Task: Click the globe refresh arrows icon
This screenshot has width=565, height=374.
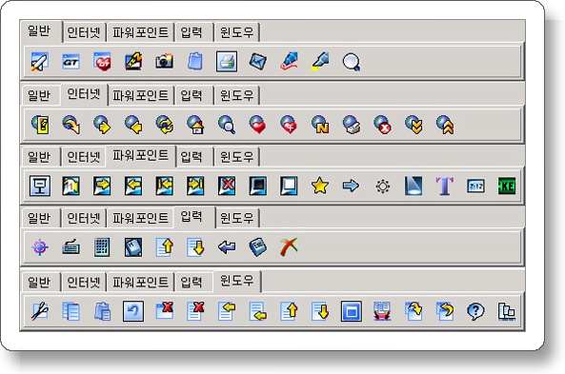Action: click(164, 125)
